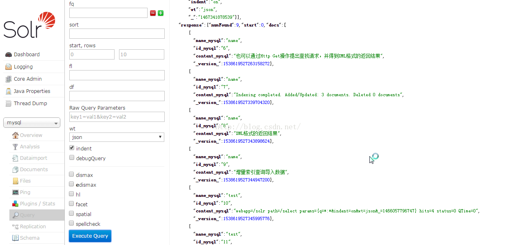Click the _version_ value 1538619527345995776
Screen dimensions: 508x245
click(246, 219)
